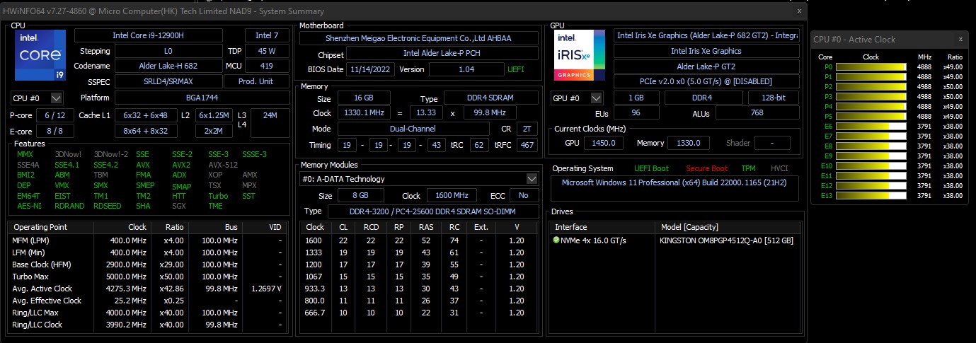Close the CPU #0 Active Clock window
The height and width of the screenshot is (343, 976).
(x=960, y=40)
